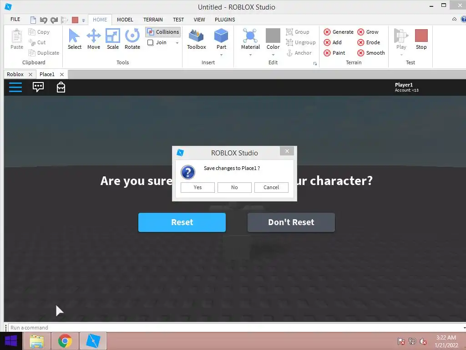Insert a new Part
Image resolution: width=466 pixels, height=350 pixels.
[221, 39]
